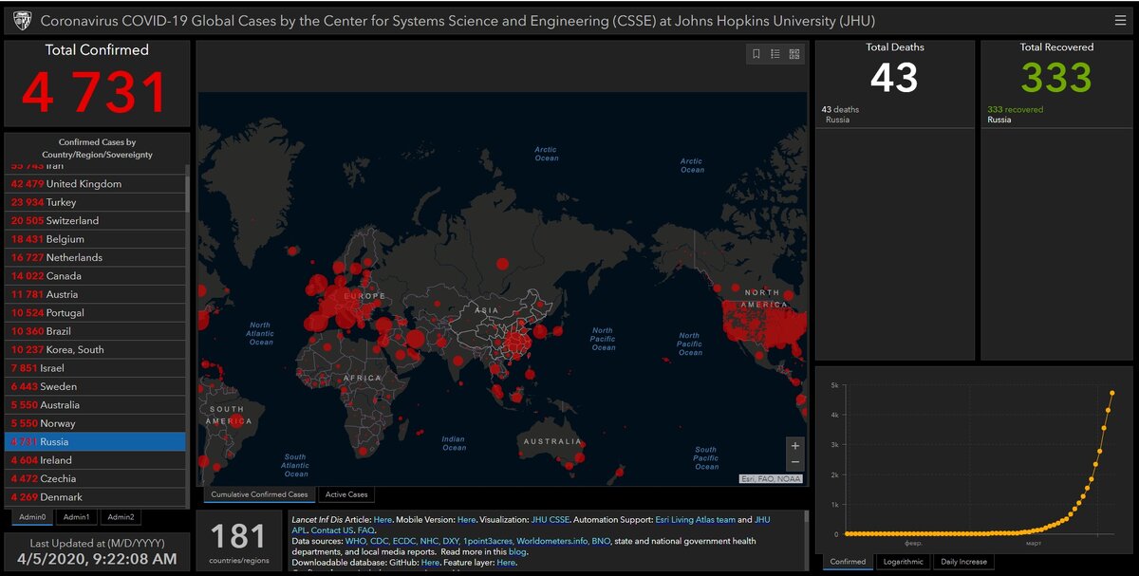This screenshot has width=1139, height=576.
Task: Select Denmark in country list
Action: [95, 497]
